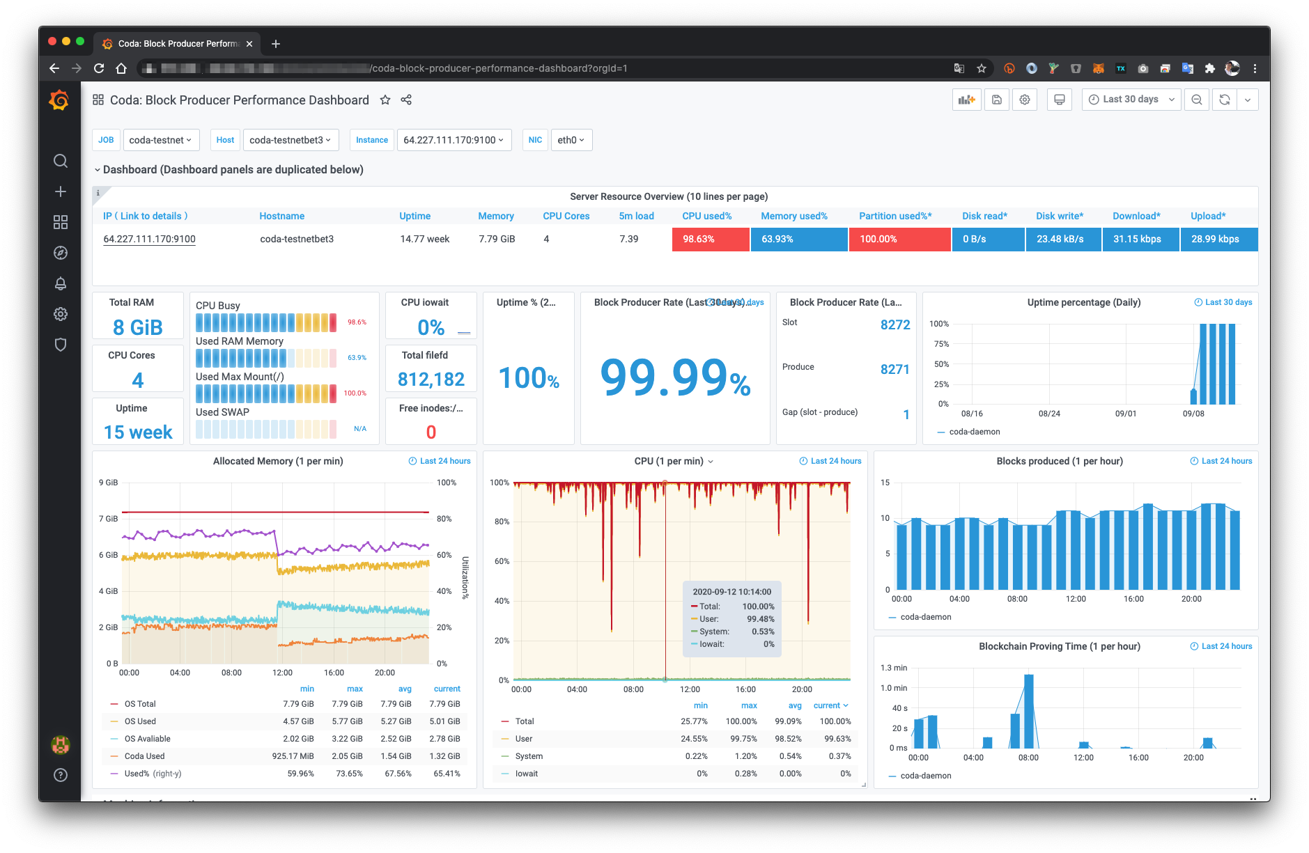This screenshot has height=853, width=1309.
Task: Save the dashboard with the disk icon
Action: pos(997,100)
